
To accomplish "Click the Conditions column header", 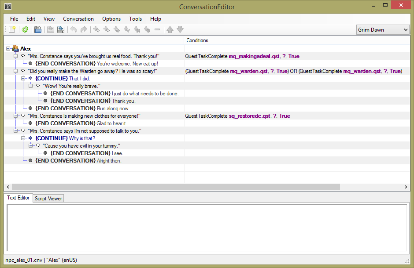I will pyautogui.click(x=197, y=40).
